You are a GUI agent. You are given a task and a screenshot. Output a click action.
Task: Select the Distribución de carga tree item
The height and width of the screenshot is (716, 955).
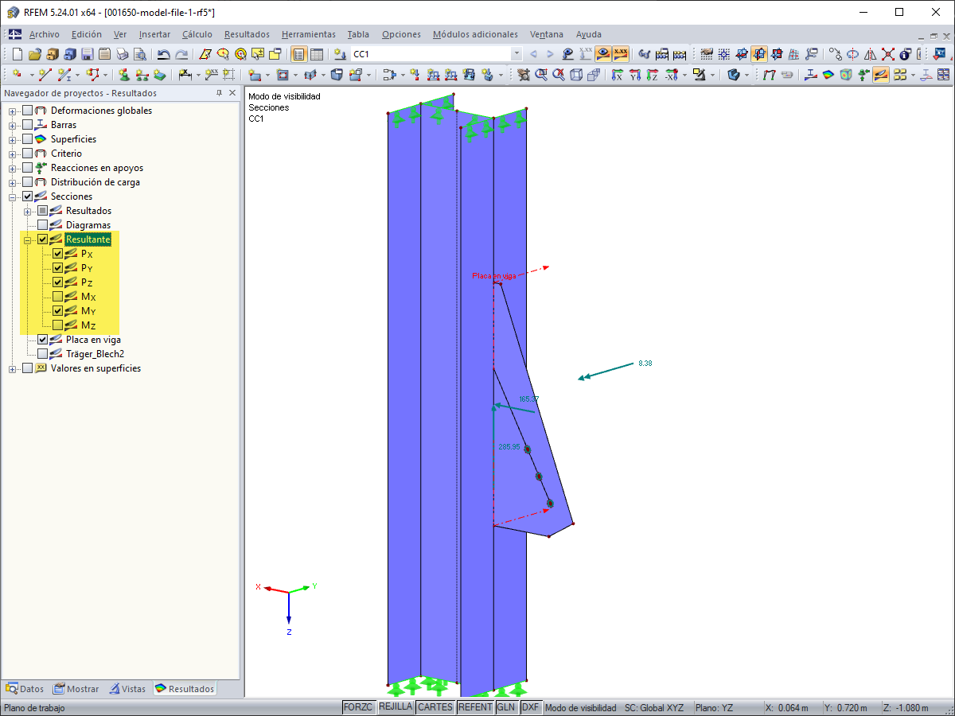pyautogui.click(x=95, y=182)
